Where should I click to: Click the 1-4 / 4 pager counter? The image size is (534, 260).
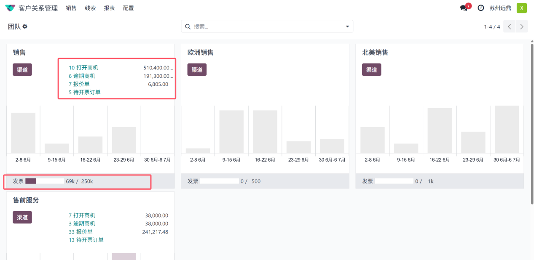click(x=492, y=27)
